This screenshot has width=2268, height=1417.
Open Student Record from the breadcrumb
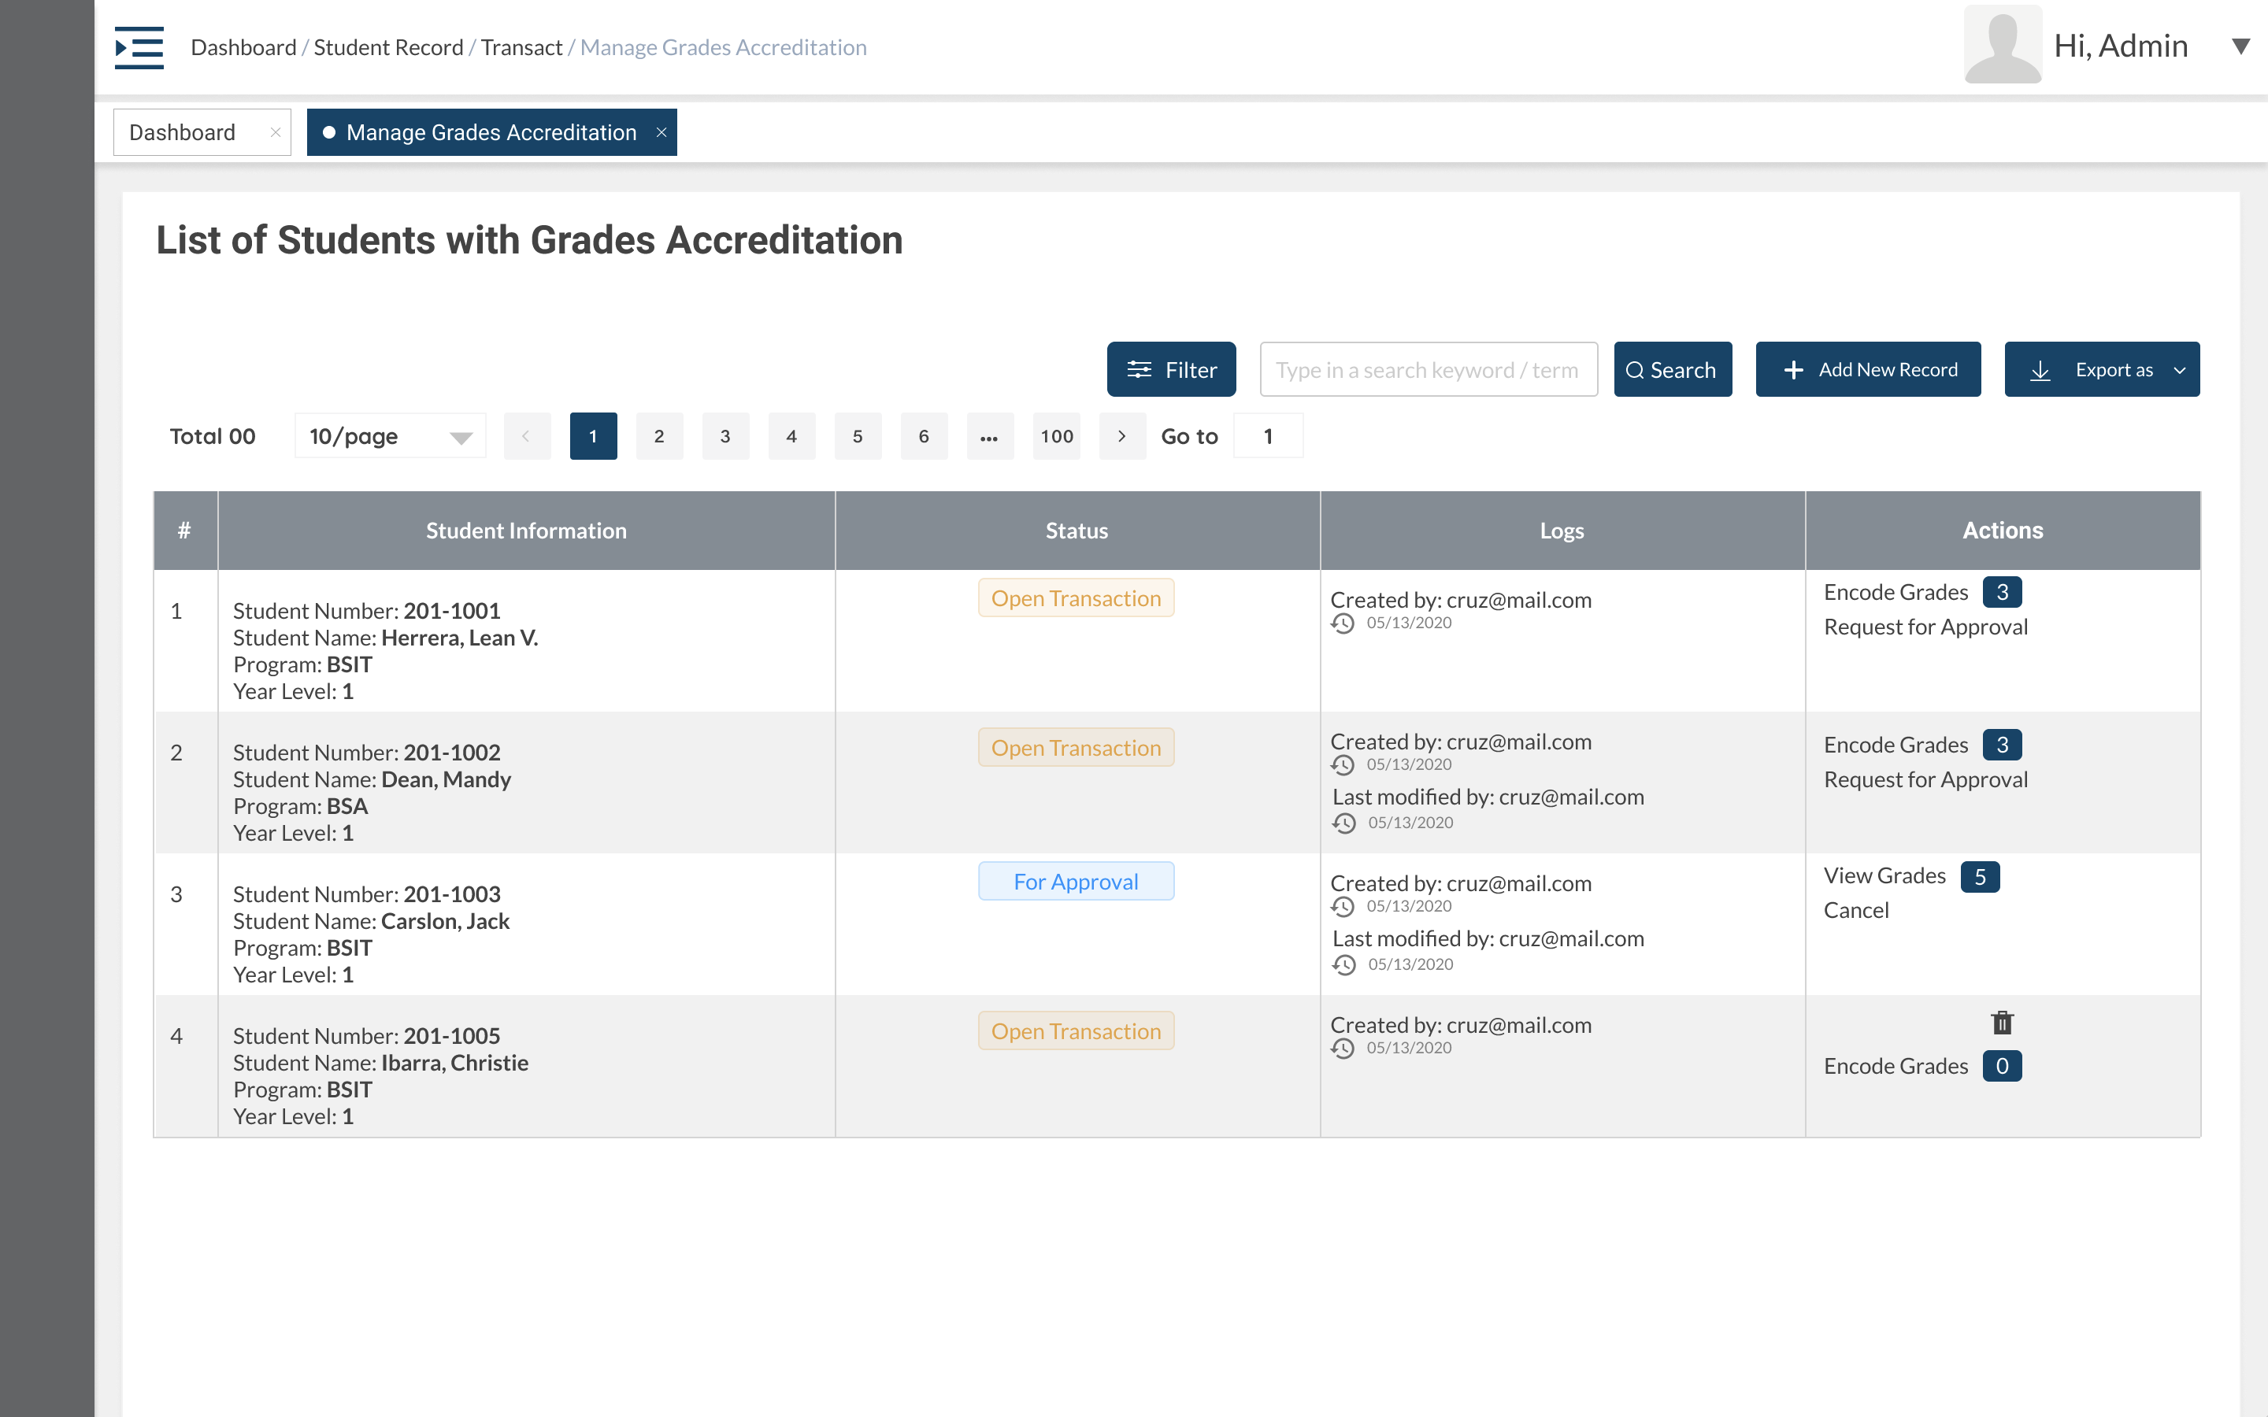click(x=388, y=47)
